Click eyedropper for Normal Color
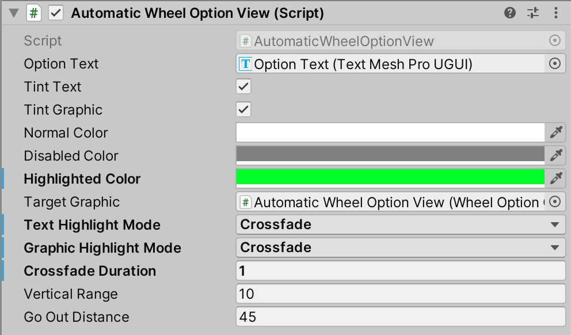 point(555,132)
